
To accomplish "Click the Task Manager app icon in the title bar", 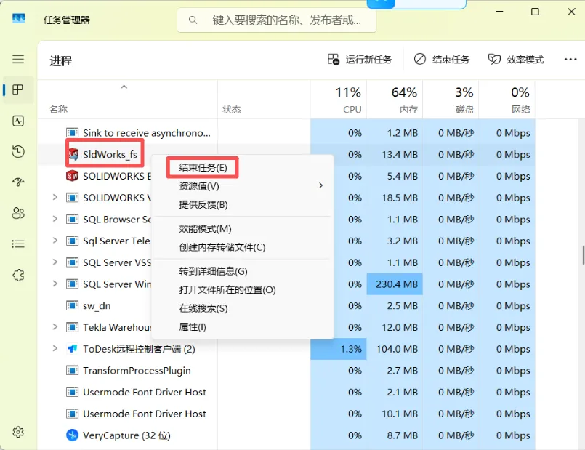I will pyautogui.click(x=19, y=19).
